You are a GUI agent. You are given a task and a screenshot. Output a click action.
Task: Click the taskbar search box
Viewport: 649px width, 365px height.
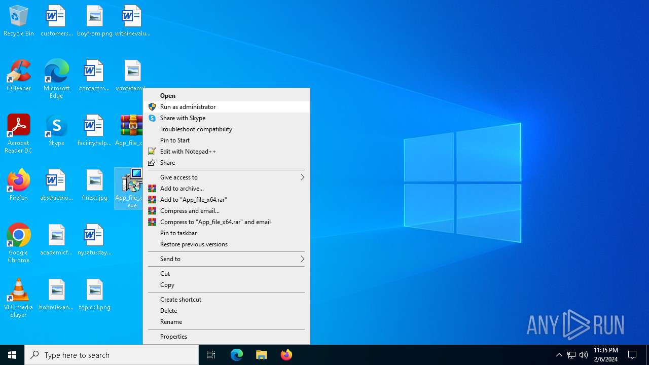(112, 355)
